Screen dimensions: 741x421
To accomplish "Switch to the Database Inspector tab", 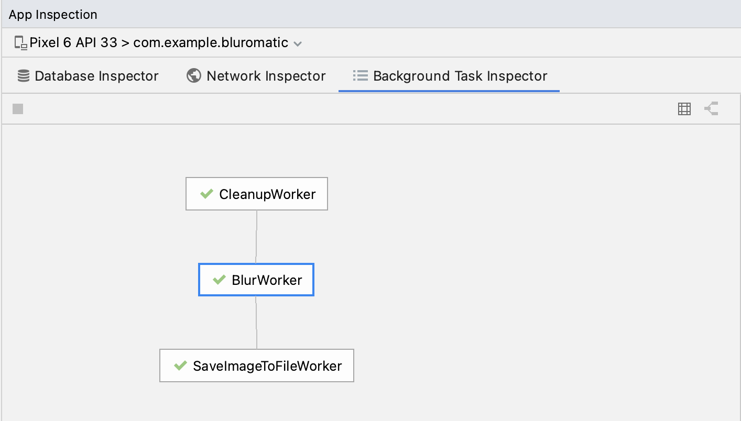I will (x=96, y=76).
